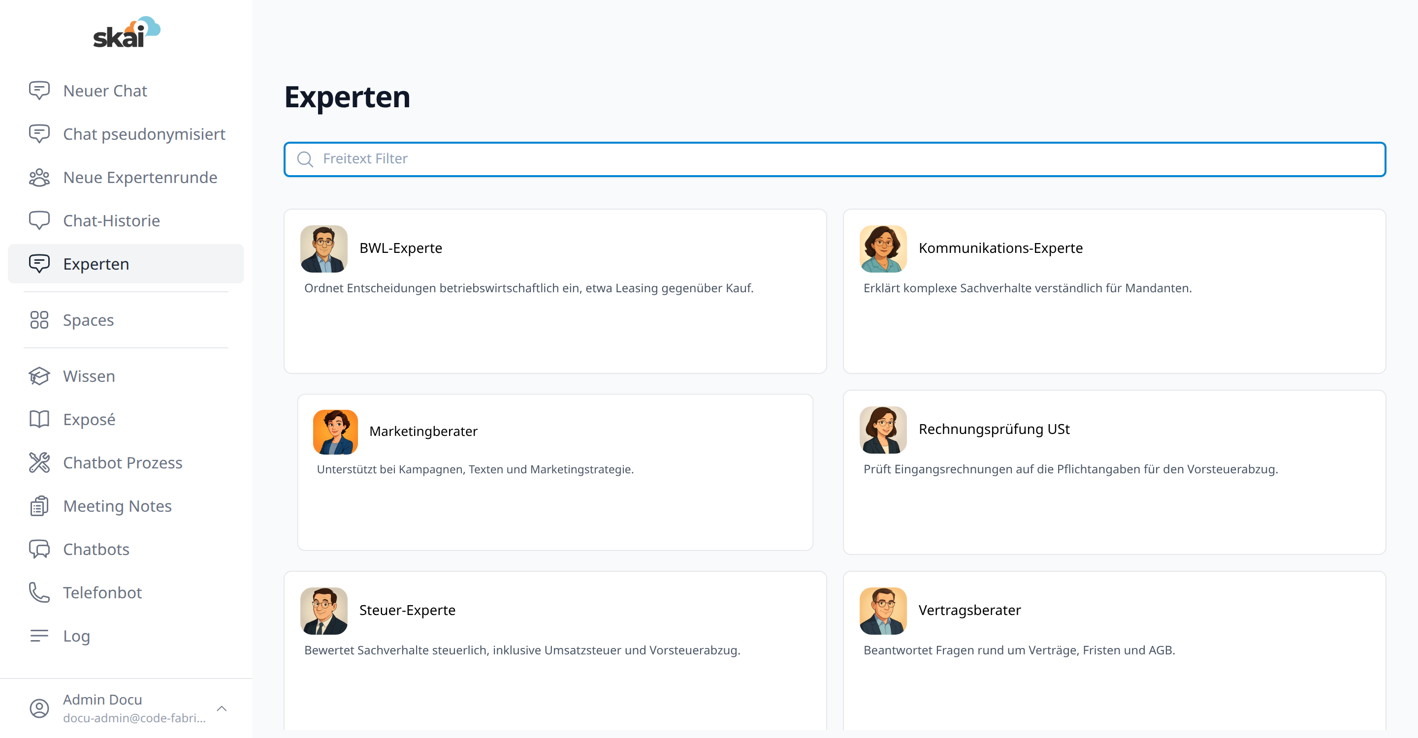
Task: Click description 'Bewertet Sachverhalte steuerlich'
Action: click(522, 650)
